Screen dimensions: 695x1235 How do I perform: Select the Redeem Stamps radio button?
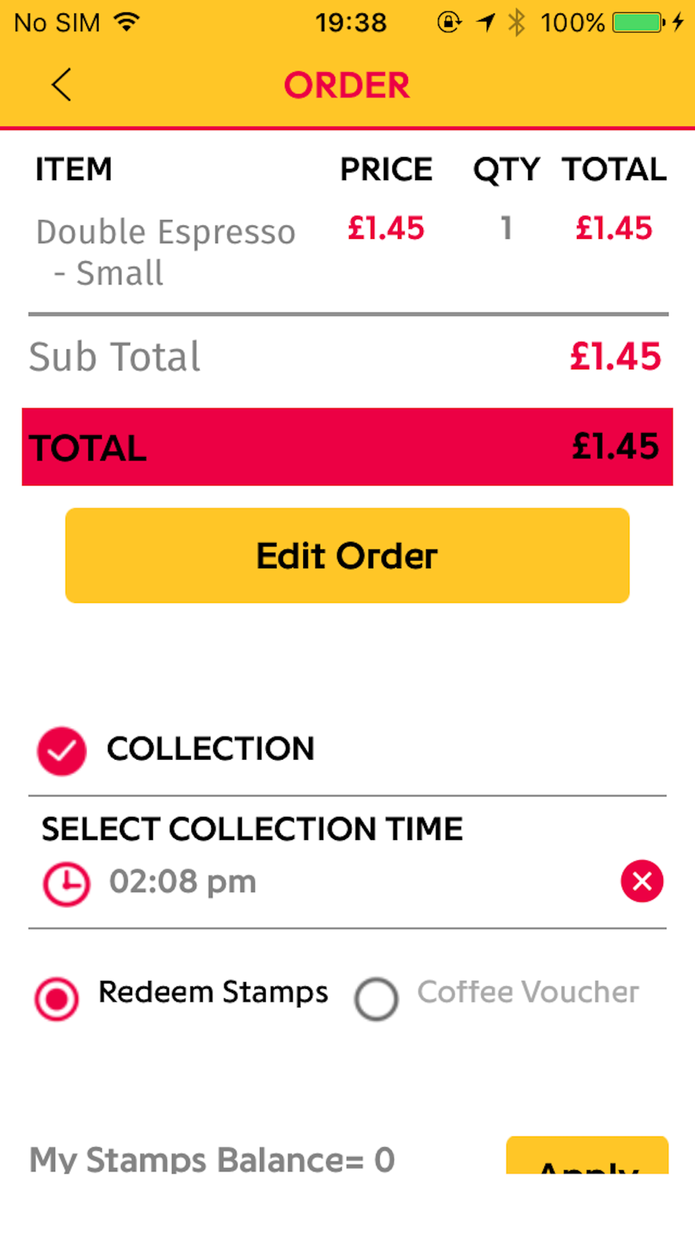tap(56, 999)
